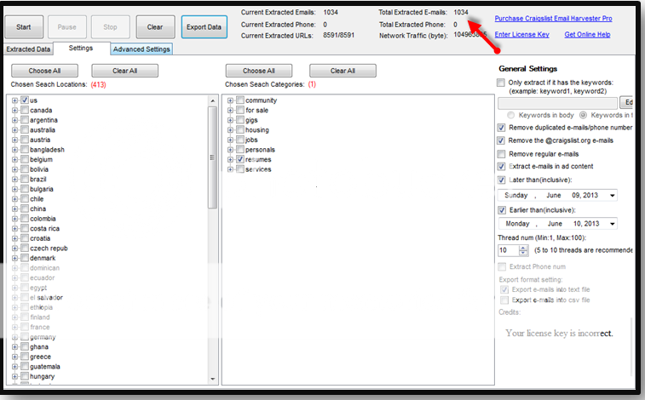645x400 pixels.
Task: Check the australia location checkbox
Action: click(25, 129)
